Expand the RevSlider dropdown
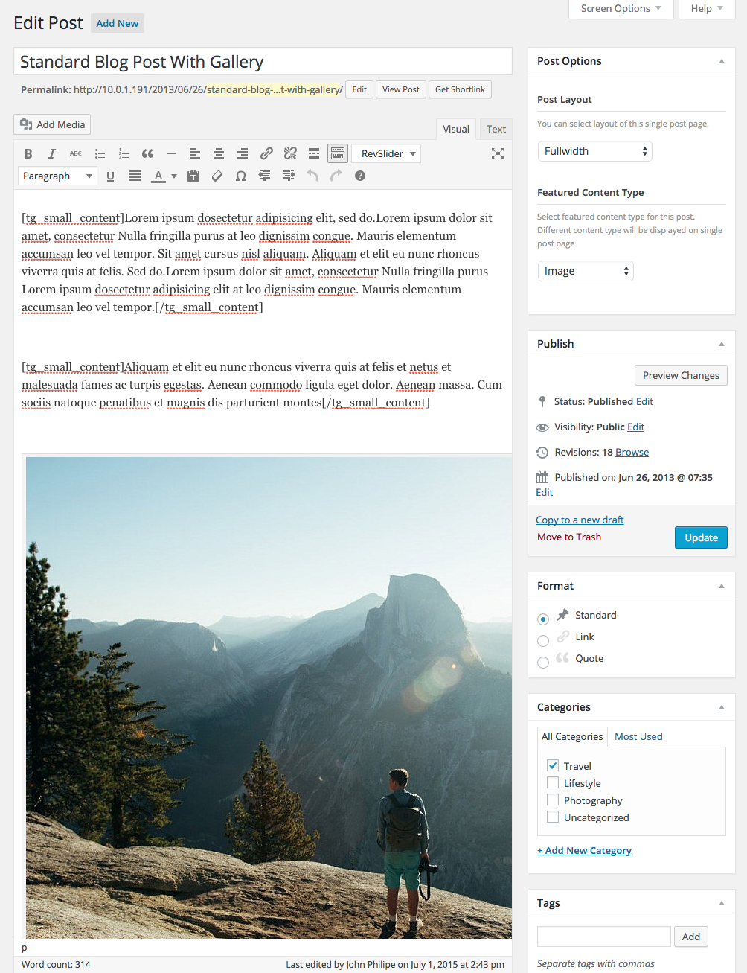This screenshot has height=973, width=747. tap(386, 154)
